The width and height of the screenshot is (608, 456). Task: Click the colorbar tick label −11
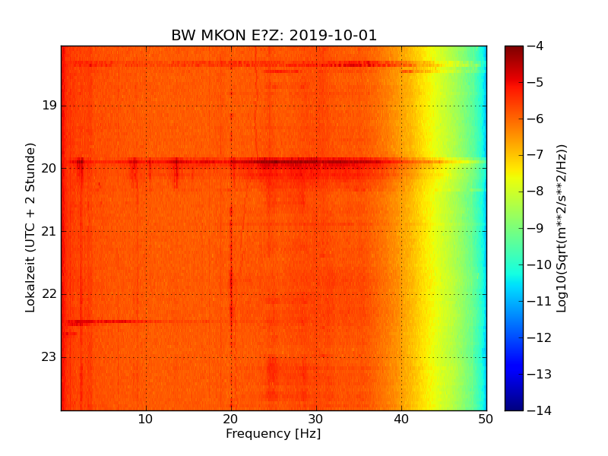pyautogui.click(x=540, y=301)
